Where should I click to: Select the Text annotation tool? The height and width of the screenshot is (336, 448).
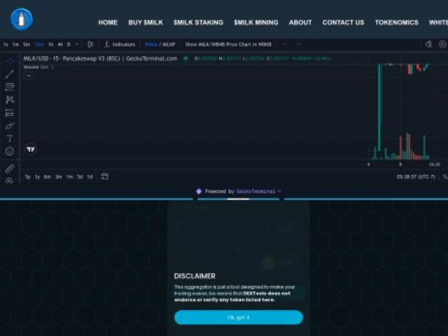pos(10,138)
